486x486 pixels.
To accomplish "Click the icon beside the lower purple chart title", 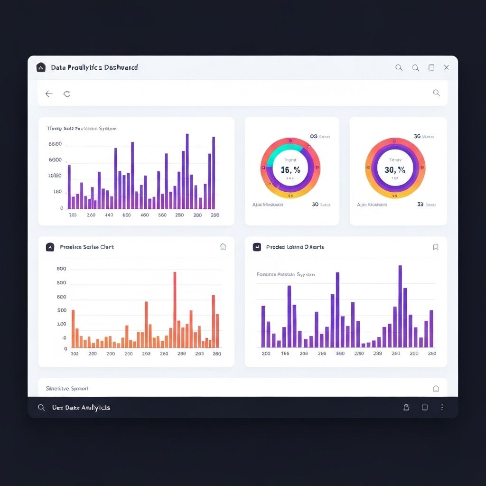I will (257, 247).
